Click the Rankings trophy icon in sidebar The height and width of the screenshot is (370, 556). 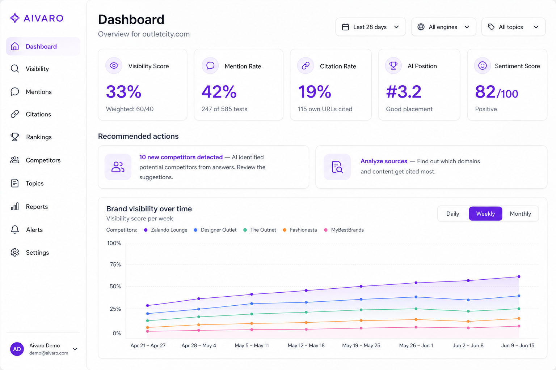coord(15,137)
